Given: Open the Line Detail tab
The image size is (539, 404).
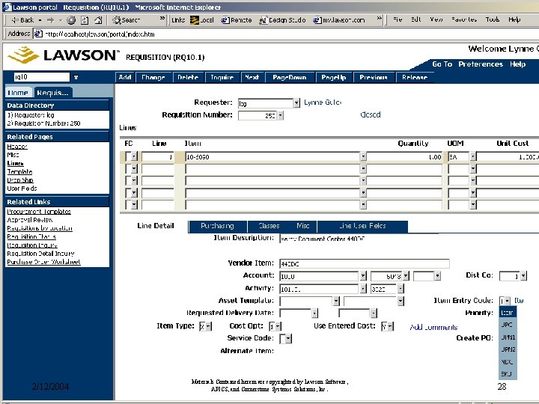Looking at the screenshot, I should [156, 226].
